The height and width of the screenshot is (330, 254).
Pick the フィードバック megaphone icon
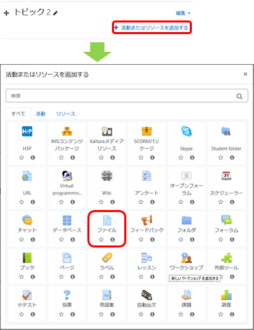[x=147, y=220]
